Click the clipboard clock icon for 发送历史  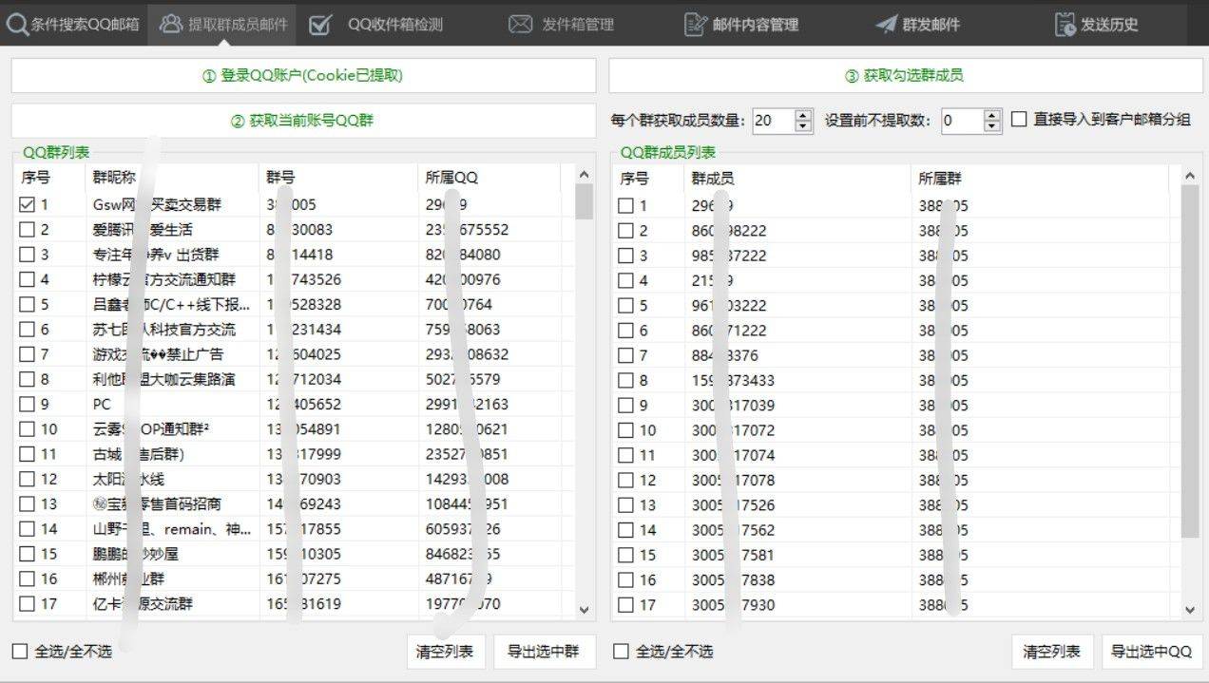pos(1065,25)
